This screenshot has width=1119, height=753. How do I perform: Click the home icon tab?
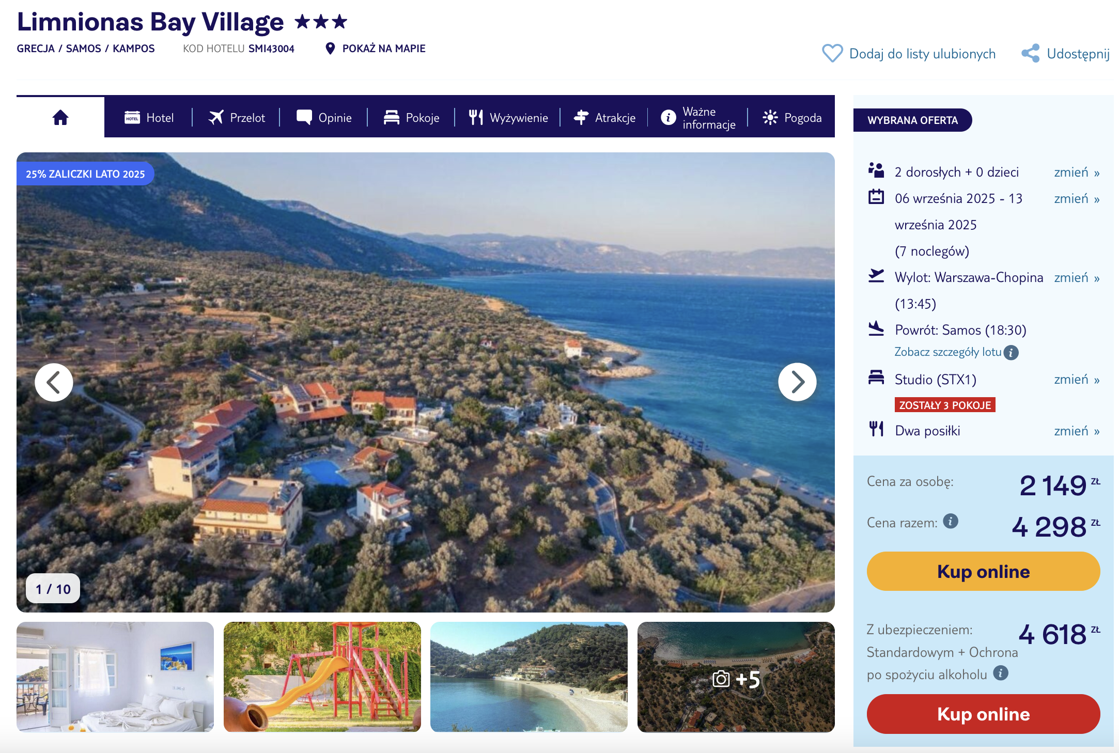pos(60,118)
